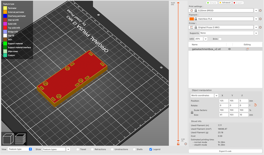Open printer settings gear next to Original Prusa i3 MK3

coord(260,27)
